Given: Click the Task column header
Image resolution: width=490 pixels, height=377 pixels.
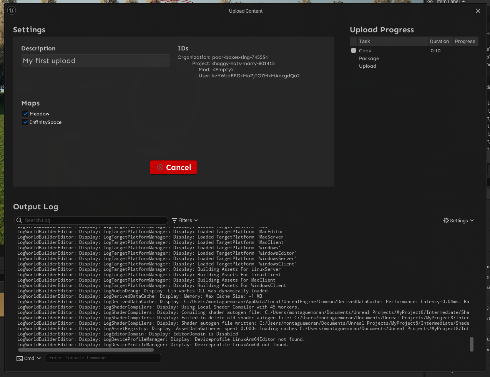Looking at the screenshot, I should 392,42.
